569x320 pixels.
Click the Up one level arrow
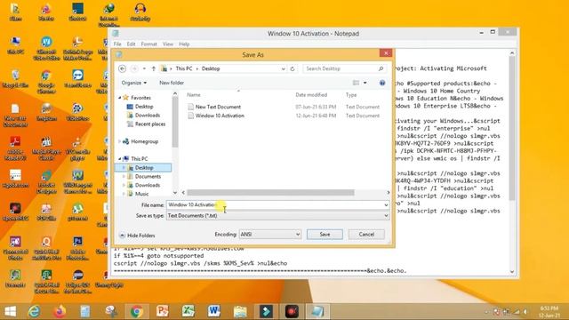pyautogui.click(x=154, y=68)
